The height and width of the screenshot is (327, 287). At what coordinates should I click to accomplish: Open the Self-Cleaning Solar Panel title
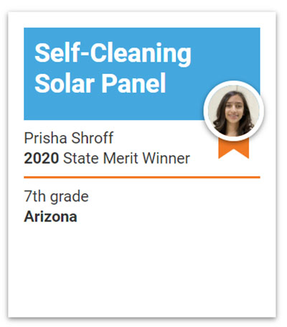pyautogui.click(x=113, y=68)
